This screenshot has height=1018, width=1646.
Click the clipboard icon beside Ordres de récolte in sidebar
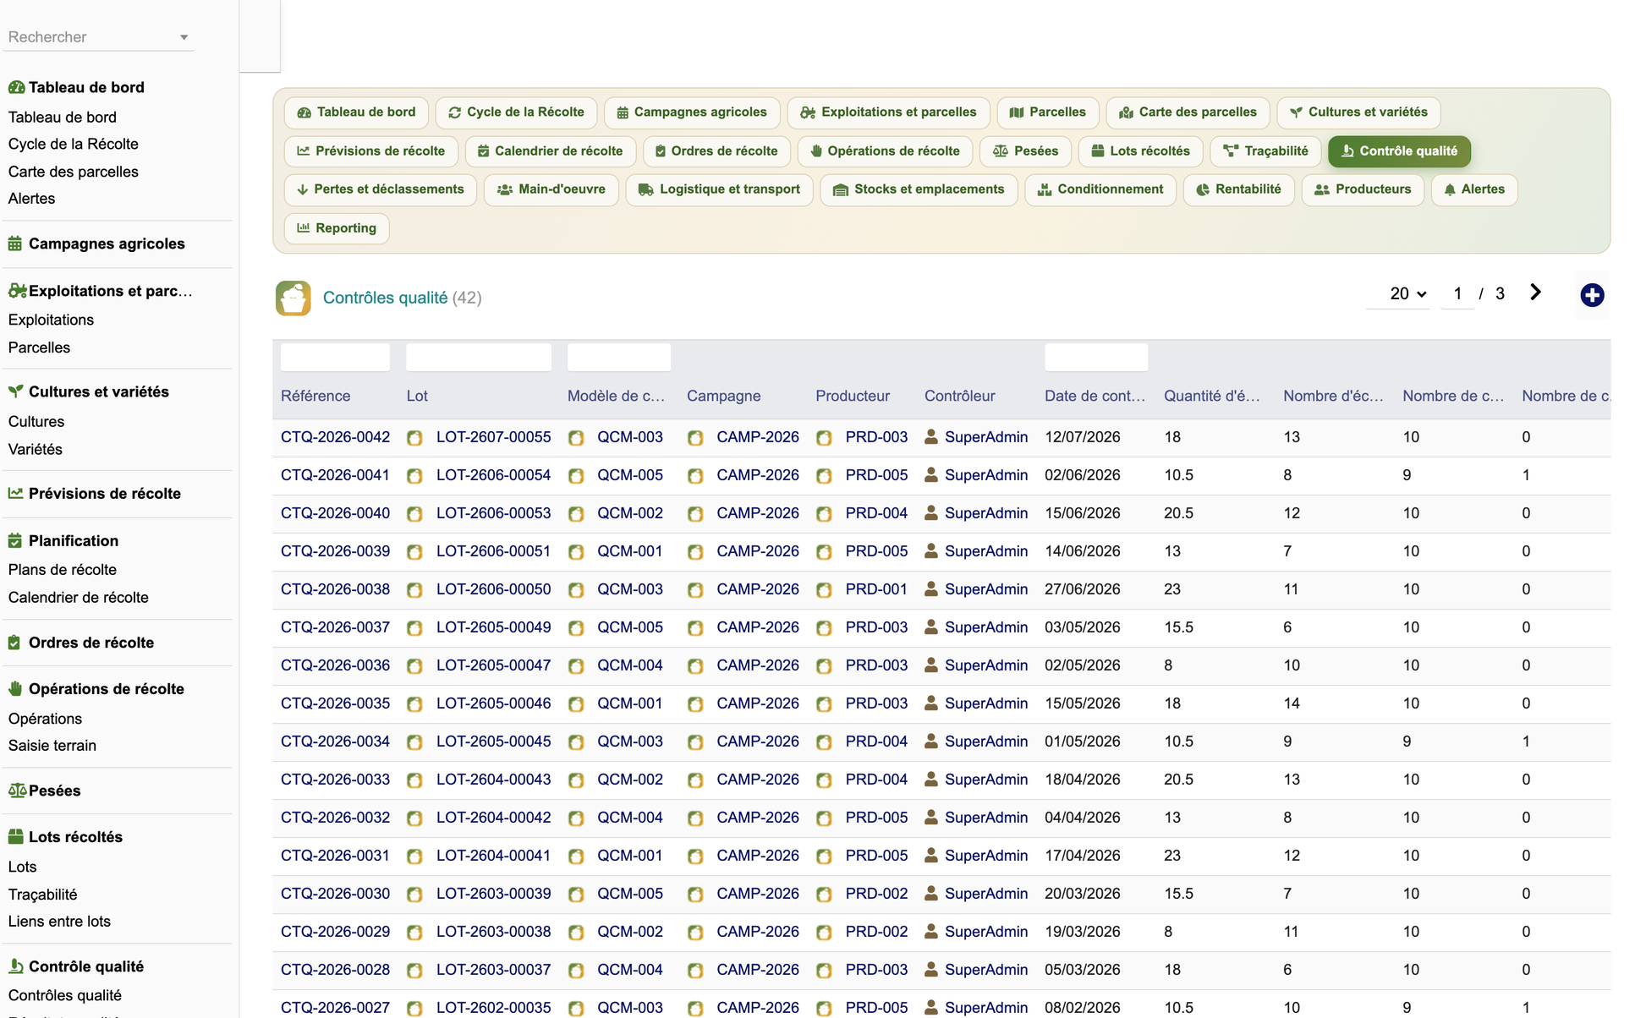[x=14, y=643]
